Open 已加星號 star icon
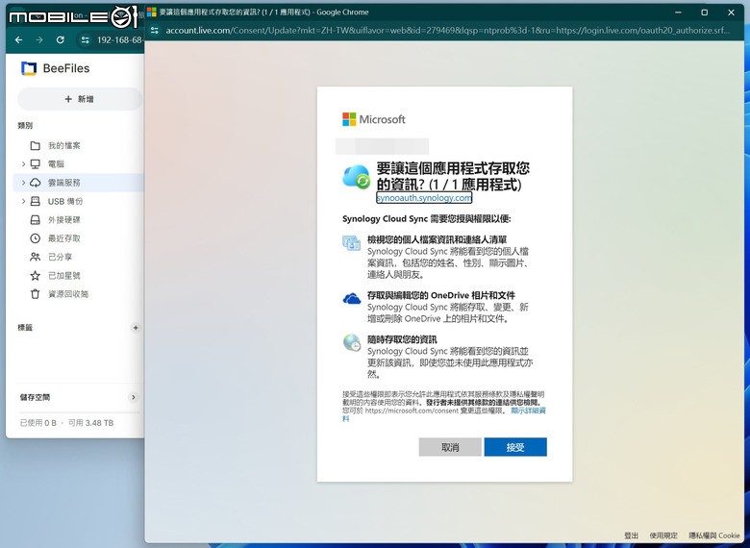Image resolution: width=750 pixels, height=548 pixels. click(35, 275)
